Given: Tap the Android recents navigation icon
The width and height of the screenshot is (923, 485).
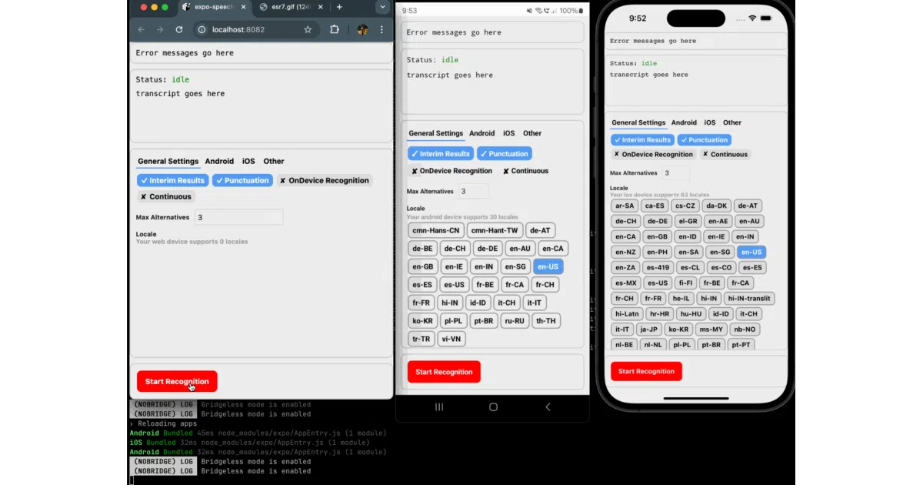Looking at the screenshot, I should pos(439,406).
